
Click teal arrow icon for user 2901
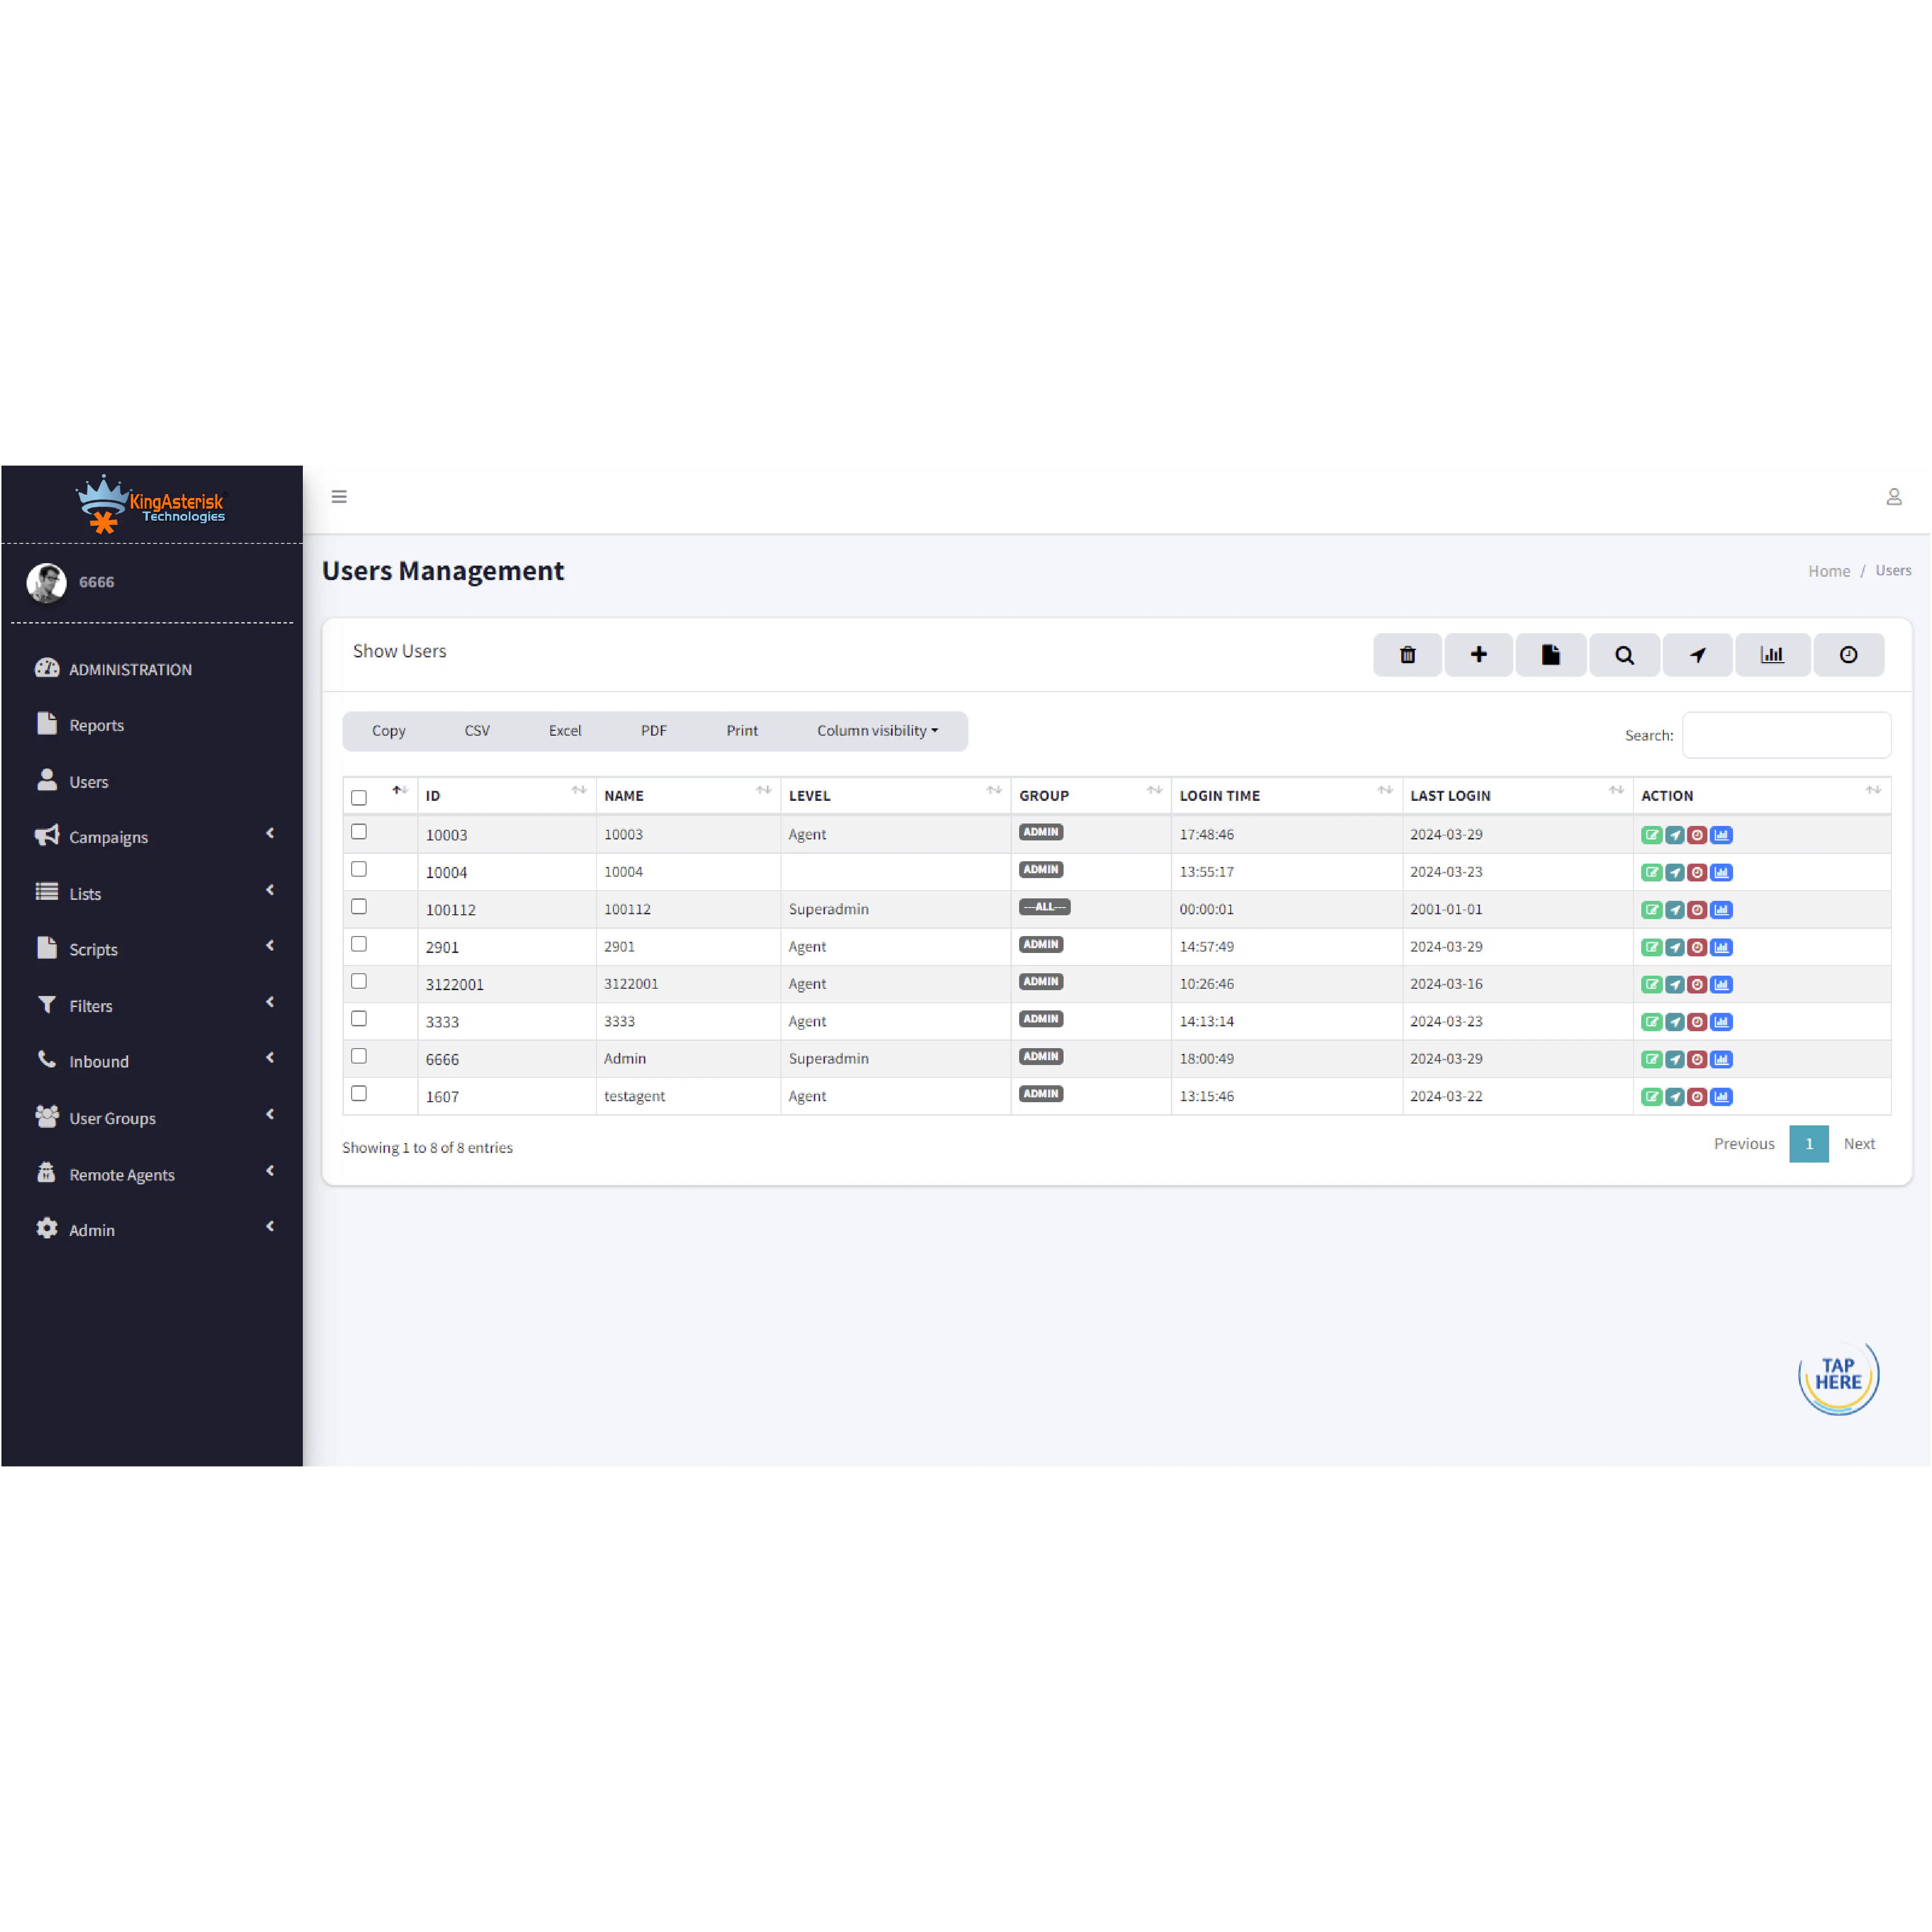click(x=1674, y=947)
